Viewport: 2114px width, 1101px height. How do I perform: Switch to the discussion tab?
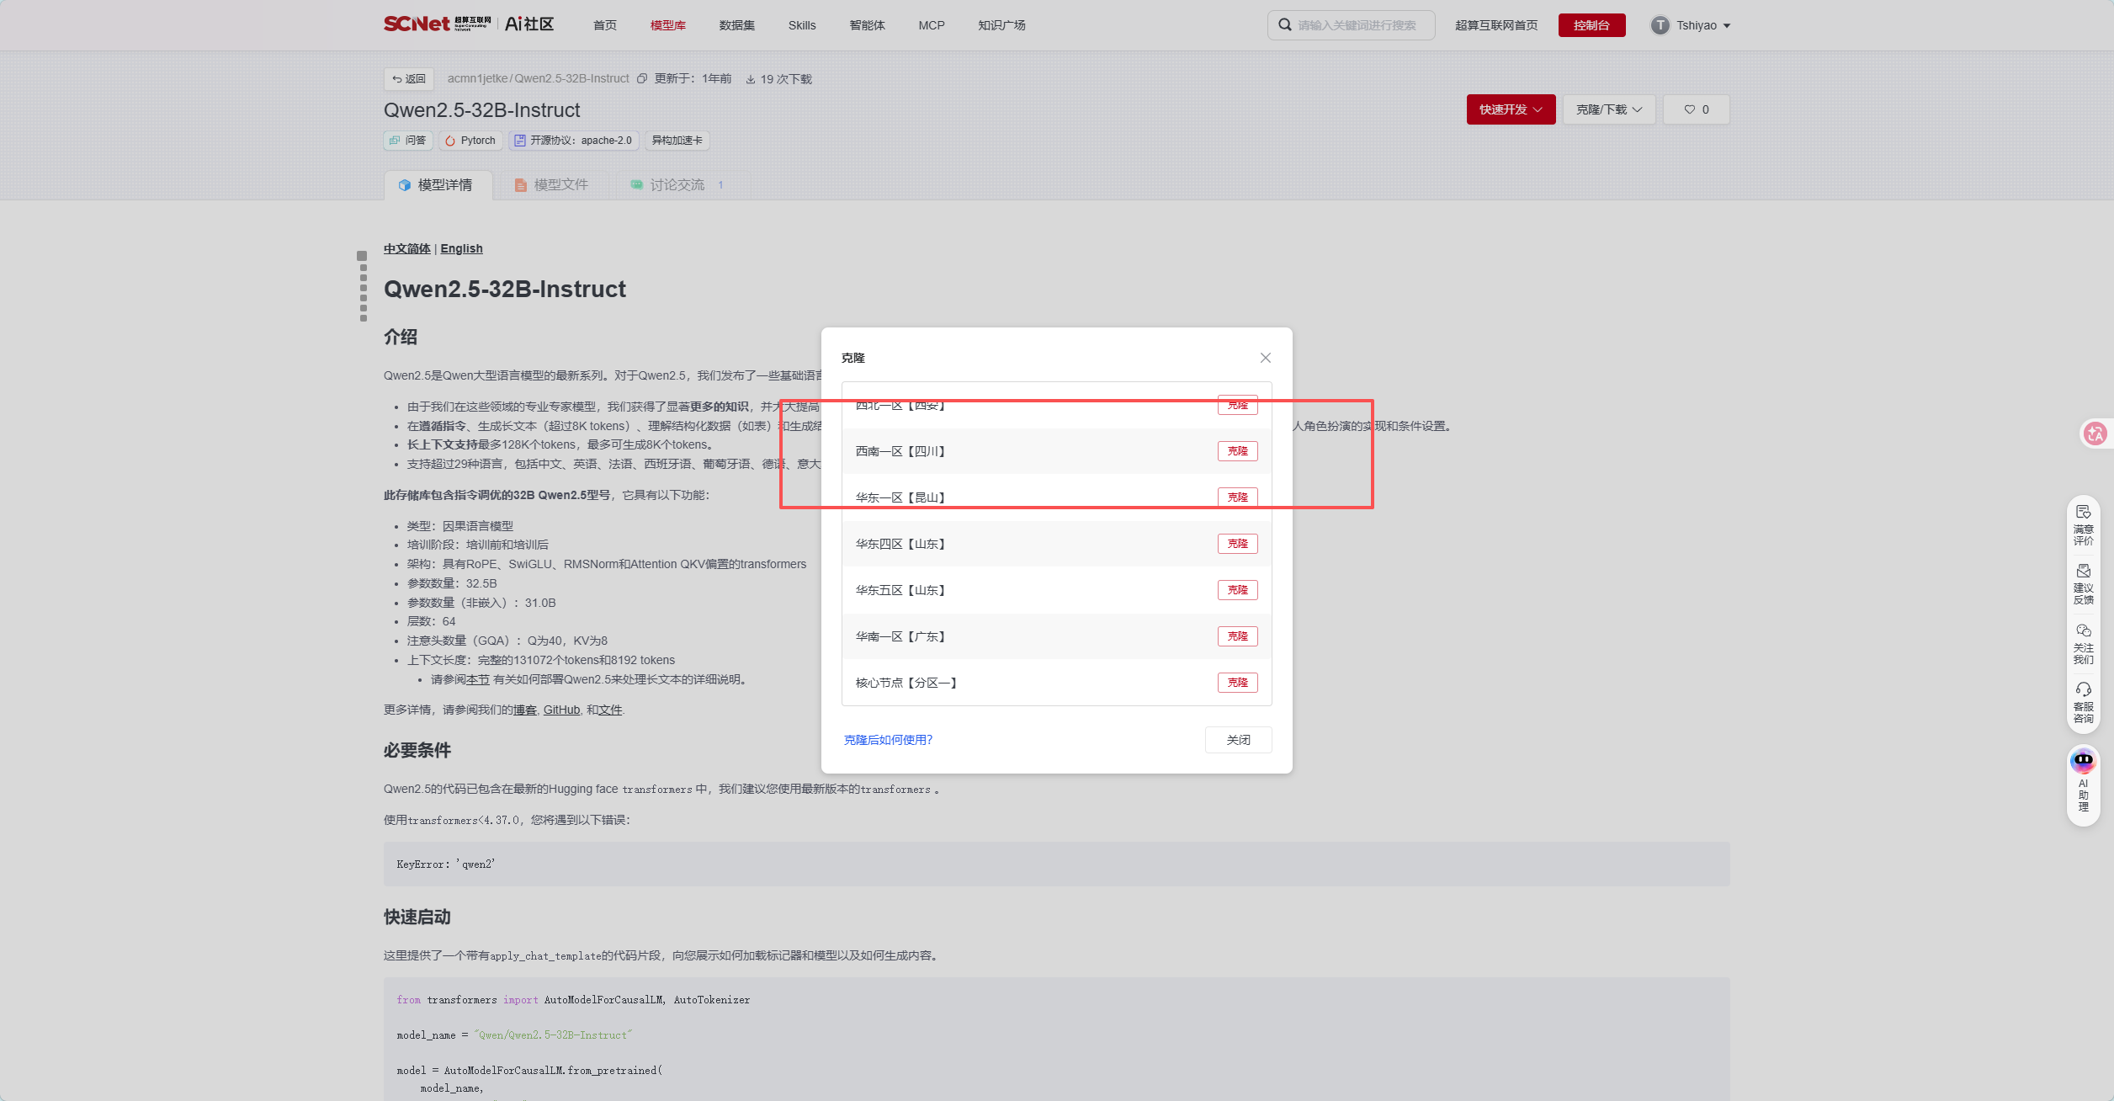677,185
